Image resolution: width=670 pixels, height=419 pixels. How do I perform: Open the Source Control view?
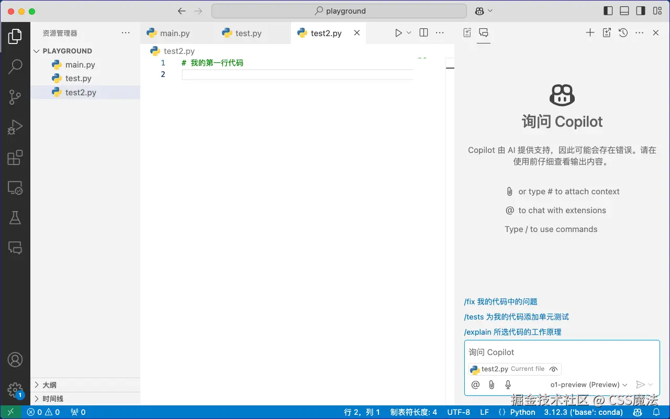15,97
